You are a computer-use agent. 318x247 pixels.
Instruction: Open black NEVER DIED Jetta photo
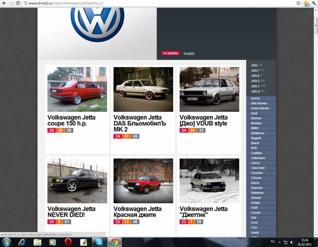[x=77, y=181]
